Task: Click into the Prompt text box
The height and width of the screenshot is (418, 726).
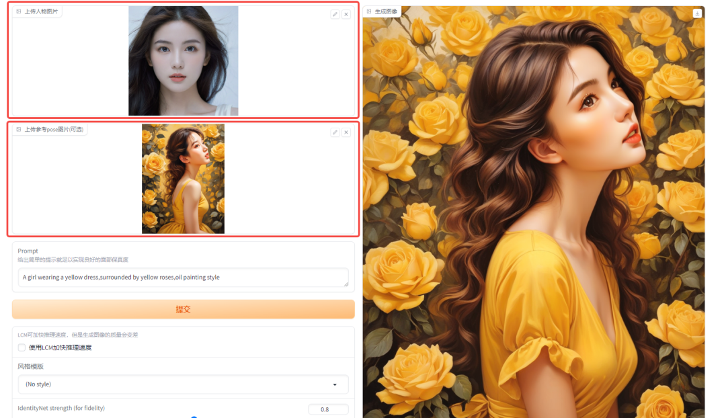Action: 183,278
